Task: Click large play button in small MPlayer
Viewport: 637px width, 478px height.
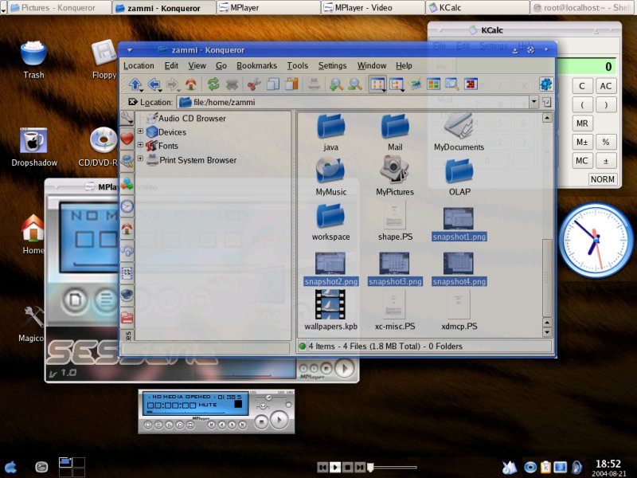Action: [279, 421]
